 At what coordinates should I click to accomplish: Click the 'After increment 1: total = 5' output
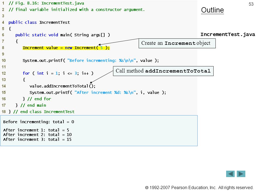click(36, 130)
